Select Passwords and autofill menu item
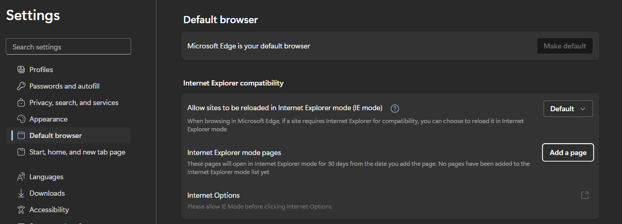Viewport: 622px width, 224px height. [65, 86]
